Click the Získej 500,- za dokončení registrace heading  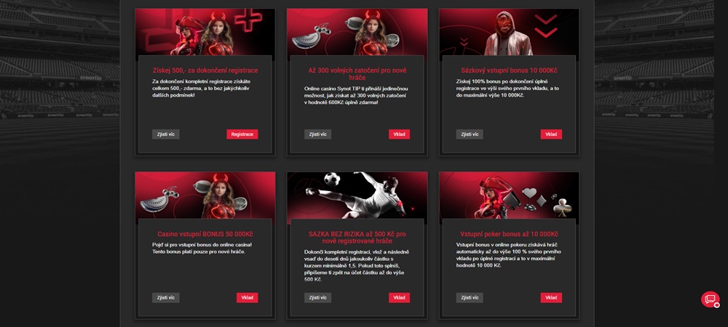point(205,70)
